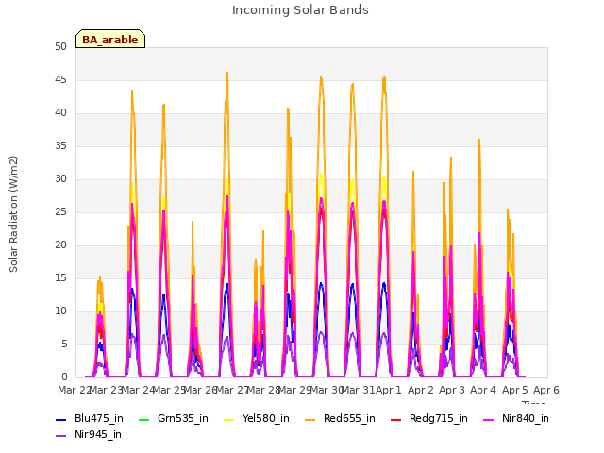
Task: Select the Nir840_in legend label
Action: pos(526,419)
